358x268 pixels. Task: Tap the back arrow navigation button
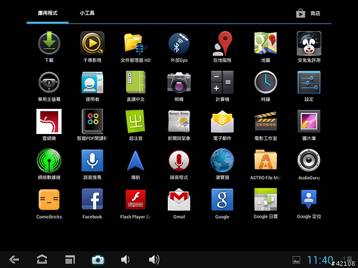(x=14, y=260)
